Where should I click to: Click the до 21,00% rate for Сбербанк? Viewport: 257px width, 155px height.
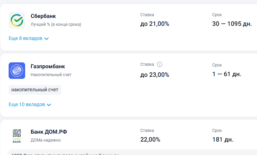155,24
